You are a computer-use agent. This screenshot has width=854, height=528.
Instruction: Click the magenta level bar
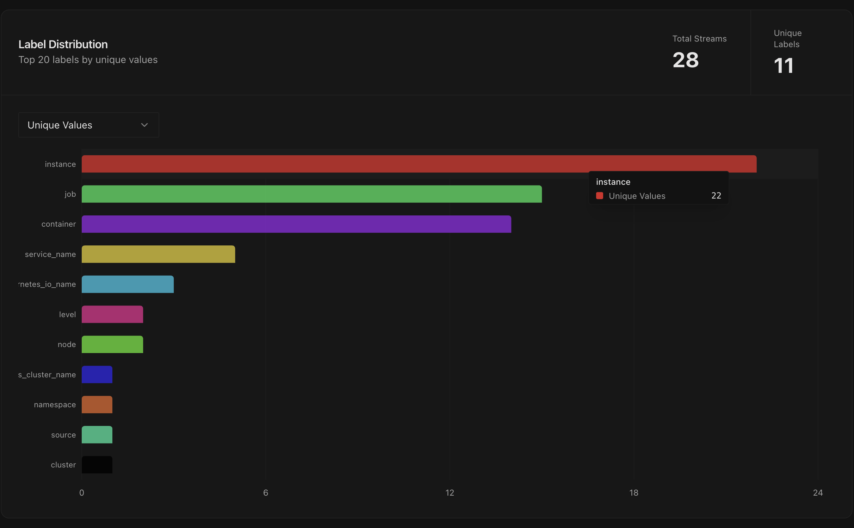(112, 314)
